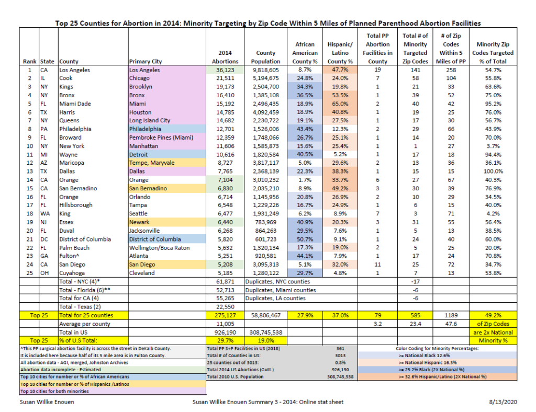This screenshot has height=412, width=536.
Task: Select the 3,095,313 population cell
Action: click(x=265, y=265)
